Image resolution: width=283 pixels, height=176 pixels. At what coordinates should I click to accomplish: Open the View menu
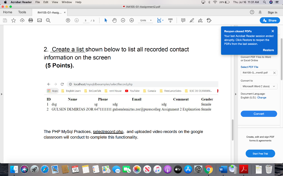pos(55,2)
